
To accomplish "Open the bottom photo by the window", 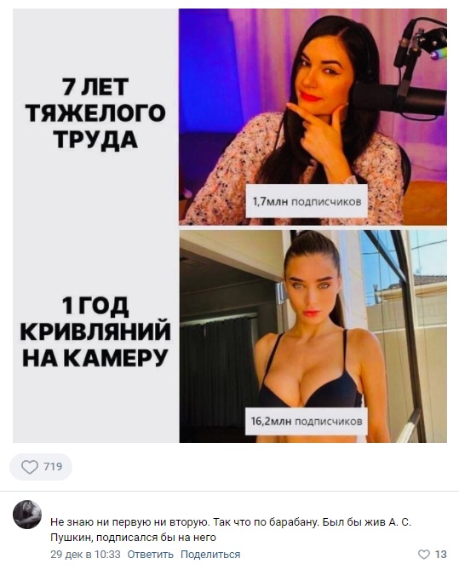I will tap(313, 337).
